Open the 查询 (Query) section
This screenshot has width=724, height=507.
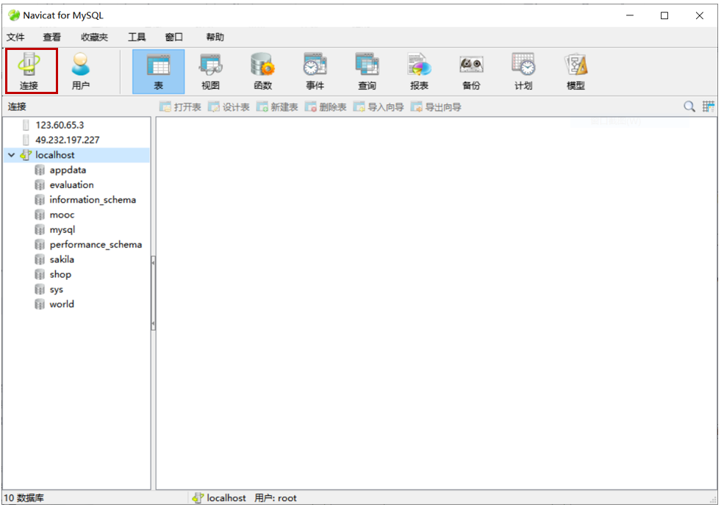[x=367, y=71]
